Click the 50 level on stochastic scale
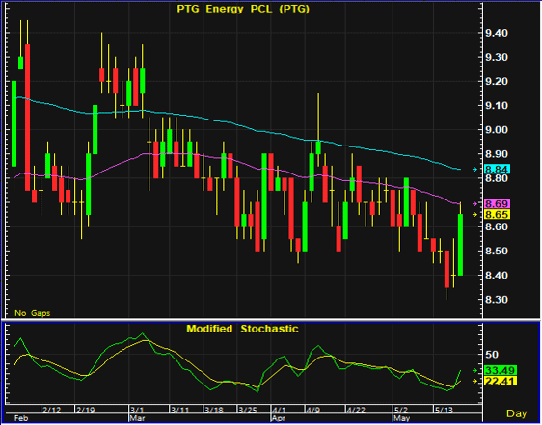Viewport: 542px width, 425px height. [x=492, y=355]
